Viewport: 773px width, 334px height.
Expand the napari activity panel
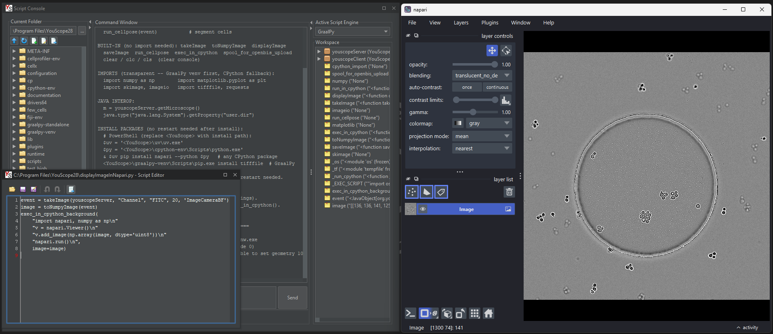point(748,327)
